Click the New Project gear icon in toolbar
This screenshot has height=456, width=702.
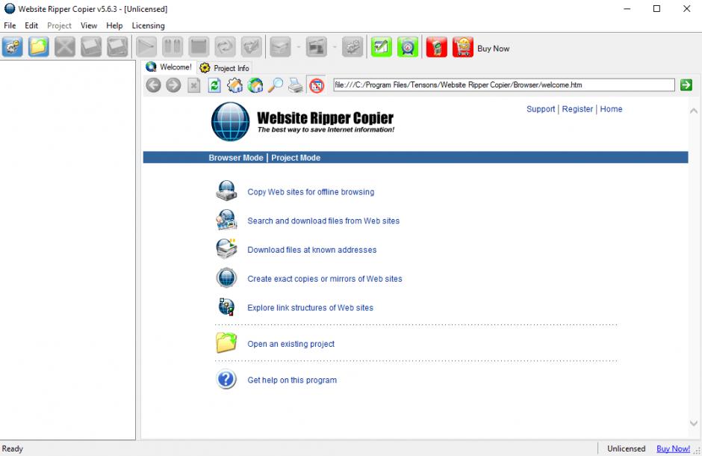[x=13, y=46]
